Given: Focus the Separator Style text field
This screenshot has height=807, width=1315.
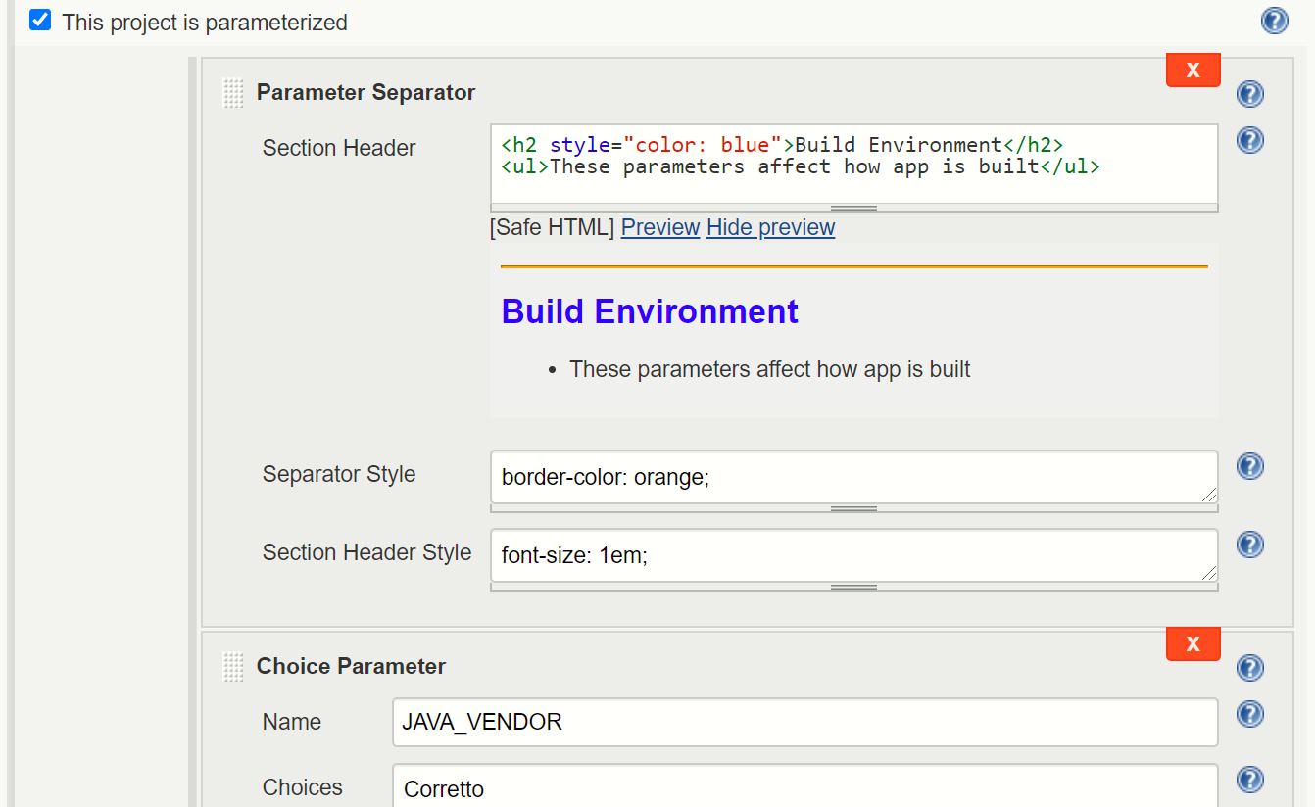Looking at the screenshot, I should click(x=852, y=477).
